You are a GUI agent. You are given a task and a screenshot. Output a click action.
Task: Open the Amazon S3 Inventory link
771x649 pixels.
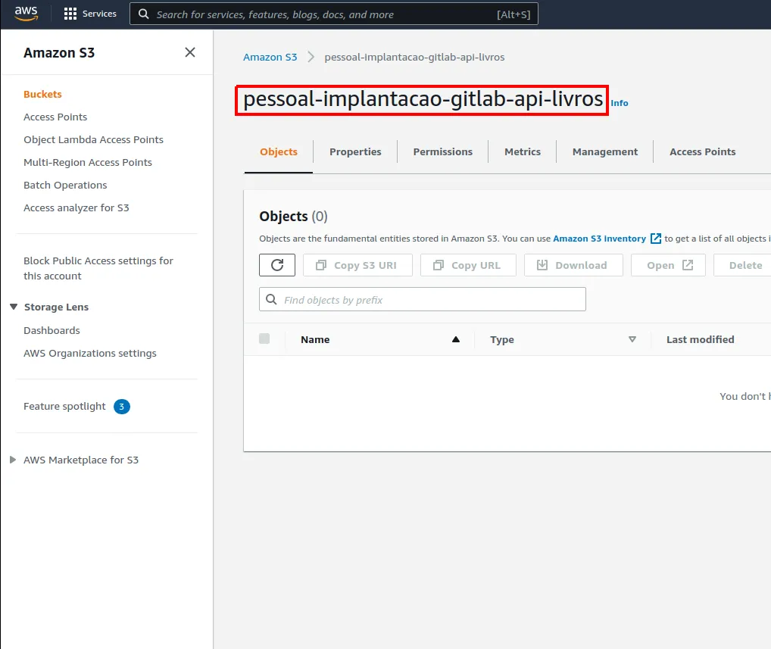pyautogui.click(x=599, y=239)
